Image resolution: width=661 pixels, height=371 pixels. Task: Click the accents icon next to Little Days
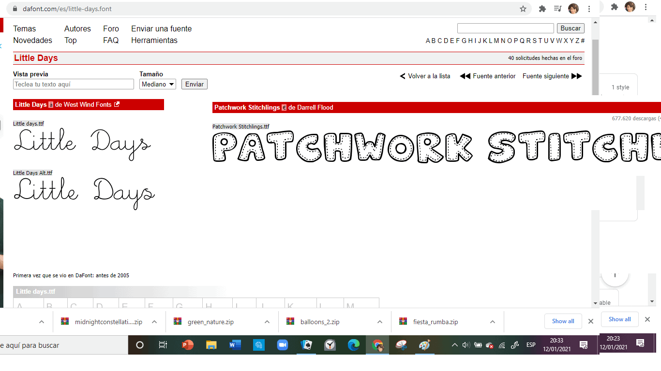coord(51,105)
